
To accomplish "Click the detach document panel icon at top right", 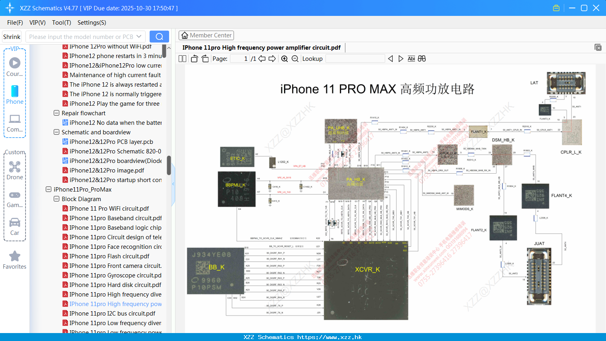I will coord(598,47).
